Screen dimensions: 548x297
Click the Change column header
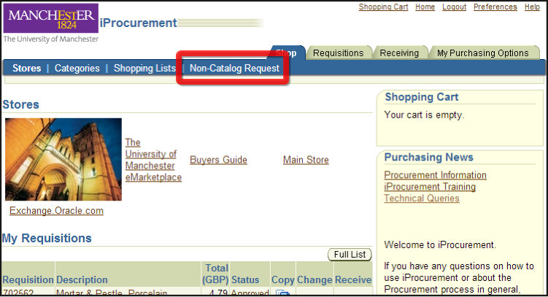(314, 280)
